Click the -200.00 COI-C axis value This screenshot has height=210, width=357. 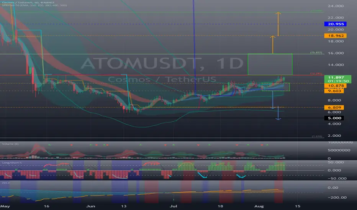pos(337,197)
